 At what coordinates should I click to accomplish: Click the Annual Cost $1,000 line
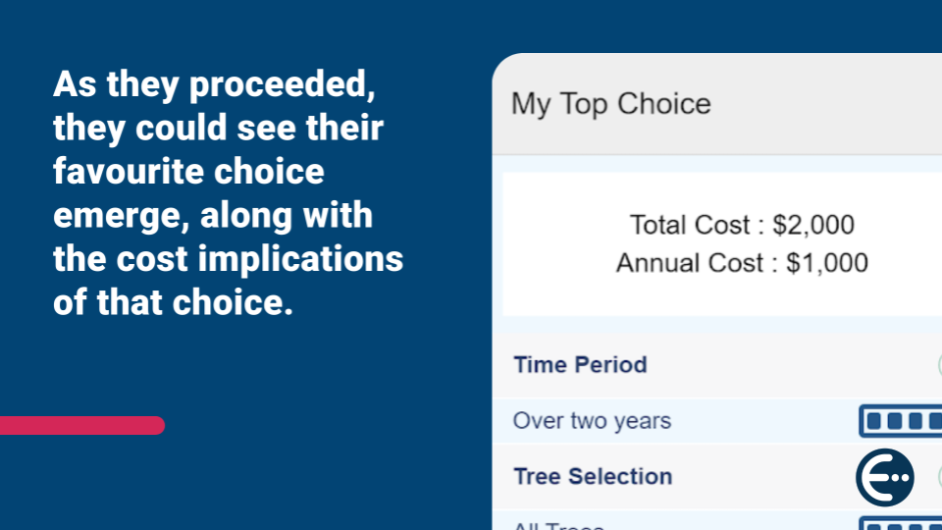(742, 263)
